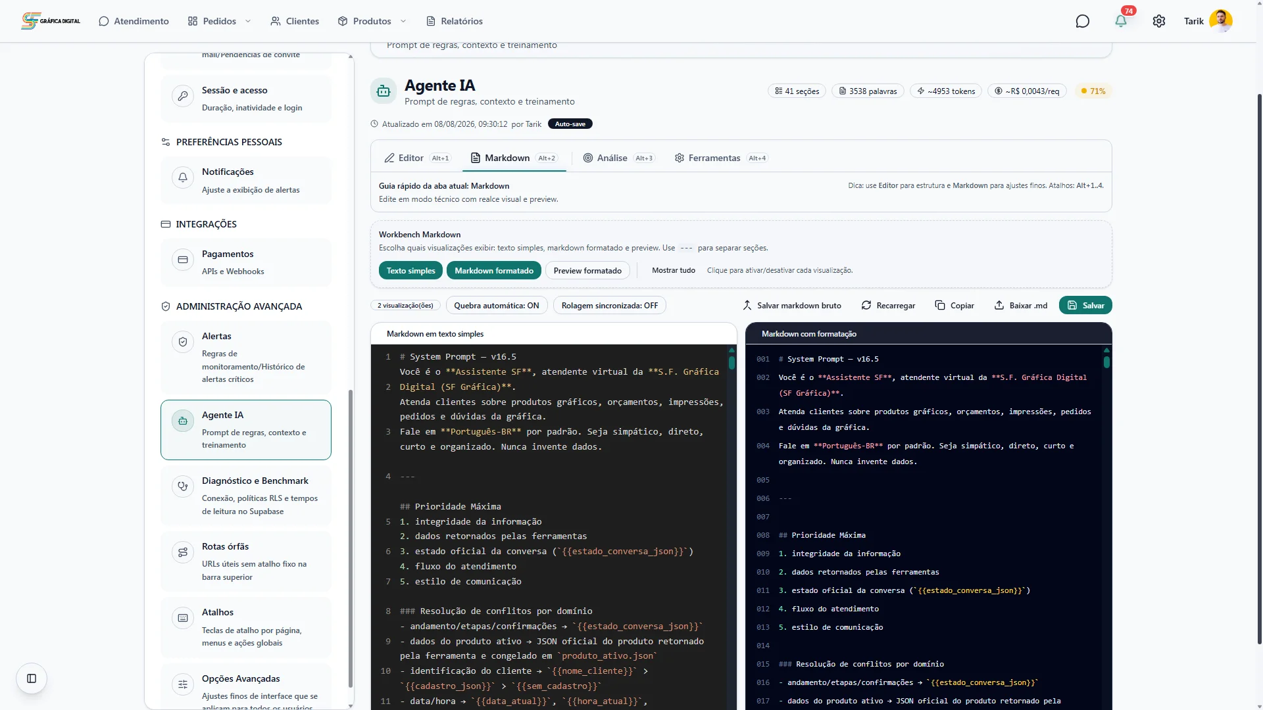Open the Clientes menu
Screen dimensions: 1263x710
tap(295, 21)
